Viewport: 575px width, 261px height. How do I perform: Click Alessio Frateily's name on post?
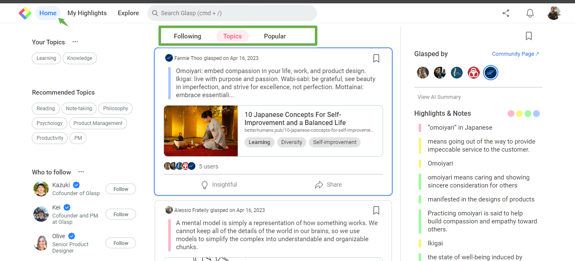coord(192,210)
